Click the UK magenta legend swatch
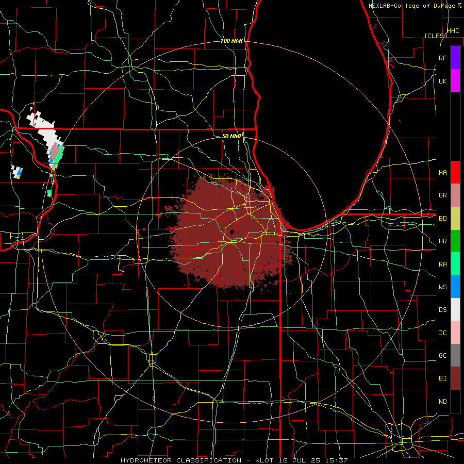 [x=455, y=81]
